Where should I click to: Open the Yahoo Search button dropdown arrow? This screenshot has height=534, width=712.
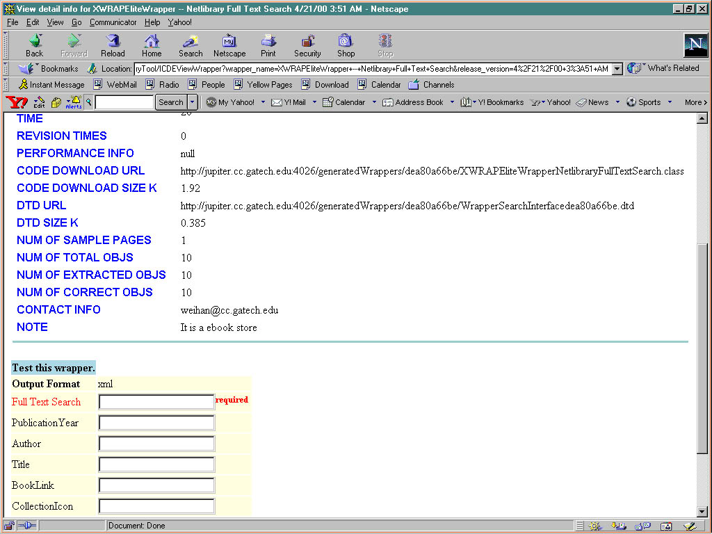click(x=193, y=102)
